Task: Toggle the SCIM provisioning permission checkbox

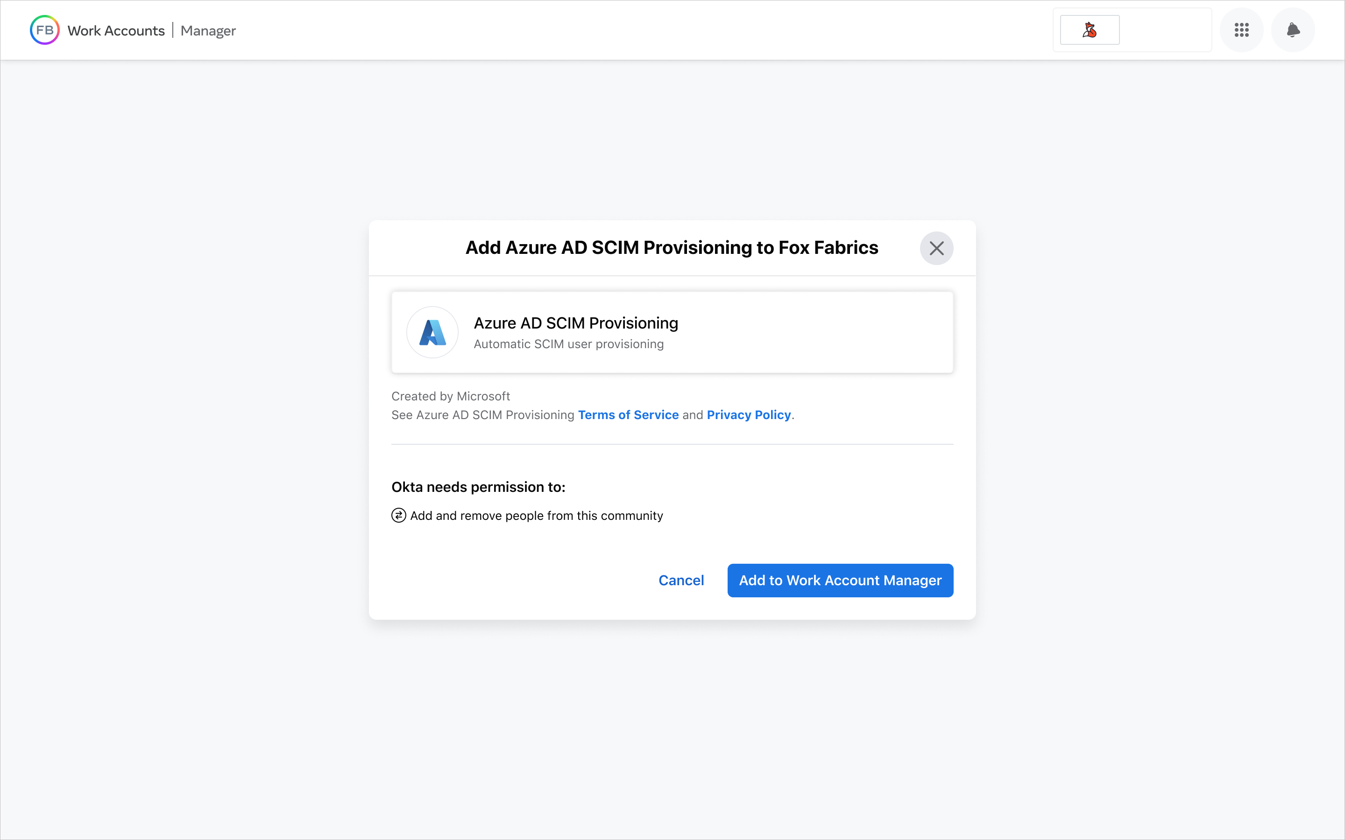Action: click(398, 515)
